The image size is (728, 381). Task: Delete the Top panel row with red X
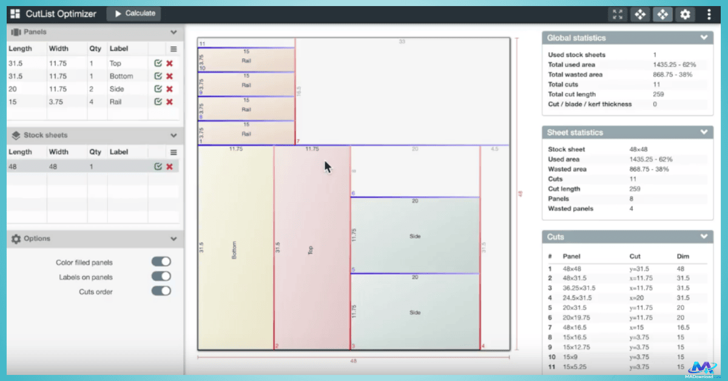click(x=169, y=63)
